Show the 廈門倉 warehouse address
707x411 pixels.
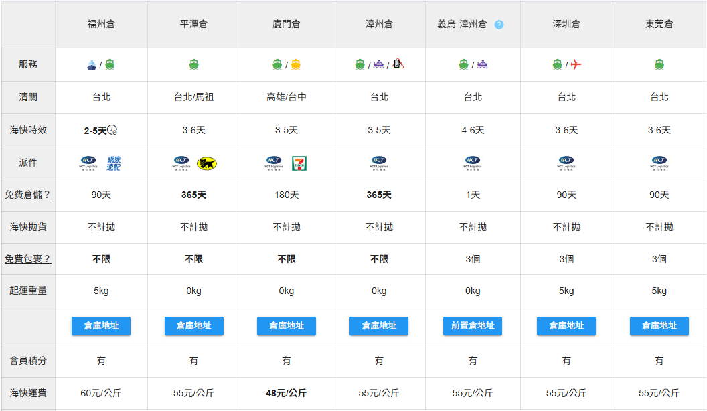(287, 326)
